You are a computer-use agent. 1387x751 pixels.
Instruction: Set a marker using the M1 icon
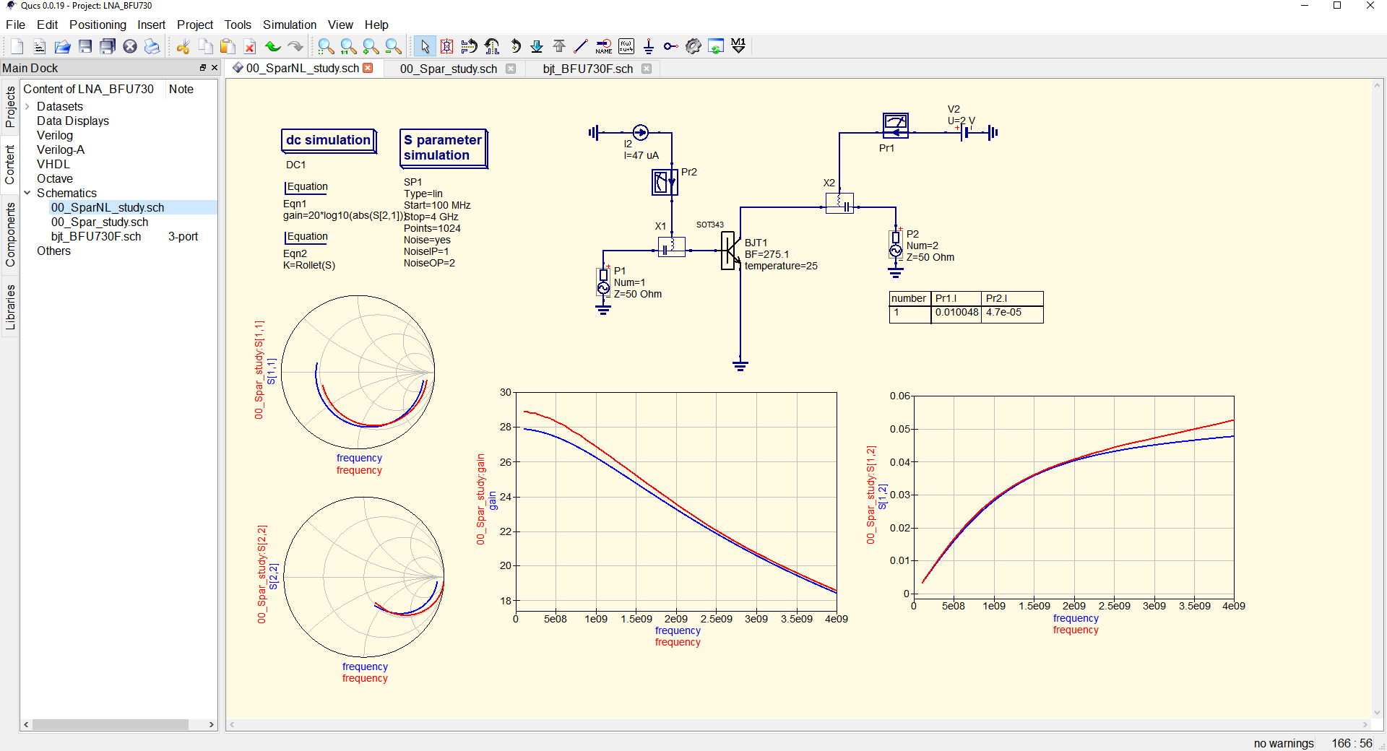point(738,46)
